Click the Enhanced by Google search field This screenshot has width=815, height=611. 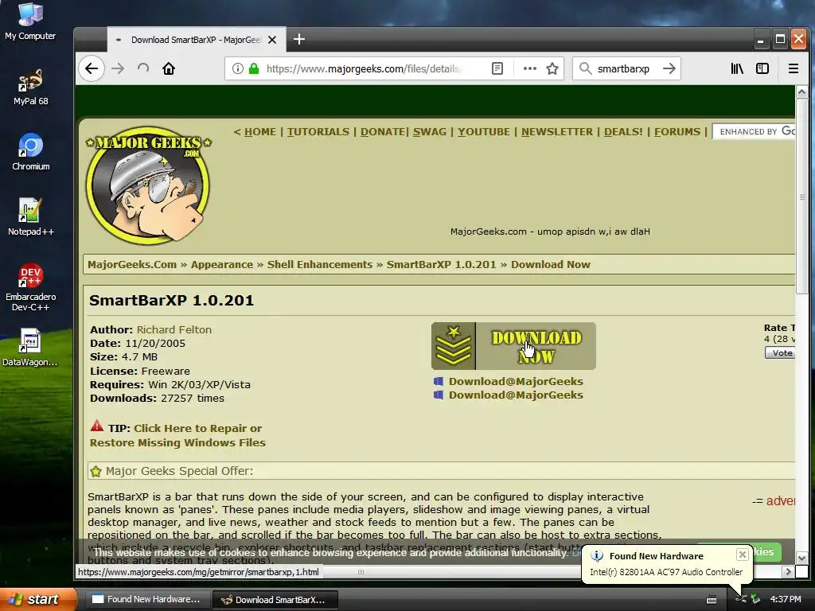pos(754,131)
